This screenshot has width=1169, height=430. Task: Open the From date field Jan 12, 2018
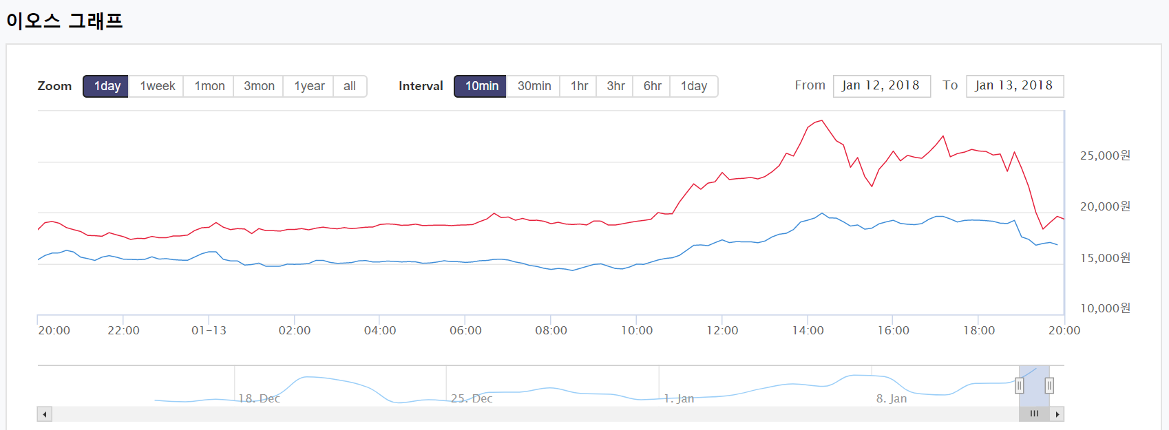[882, 86]
